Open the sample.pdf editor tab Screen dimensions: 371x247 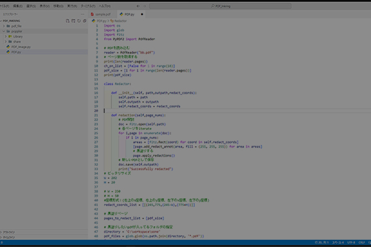tap(103, 14)
